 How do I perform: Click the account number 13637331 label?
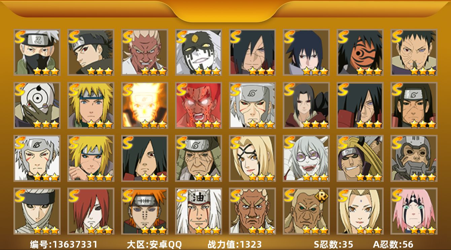pos(64,244)
